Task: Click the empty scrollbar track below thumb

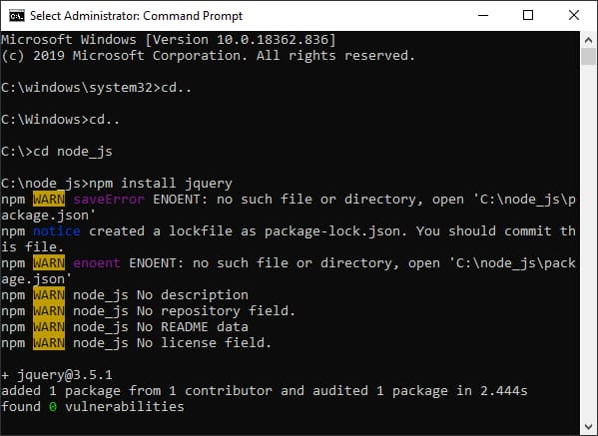Action: click(x=588, y=242)
